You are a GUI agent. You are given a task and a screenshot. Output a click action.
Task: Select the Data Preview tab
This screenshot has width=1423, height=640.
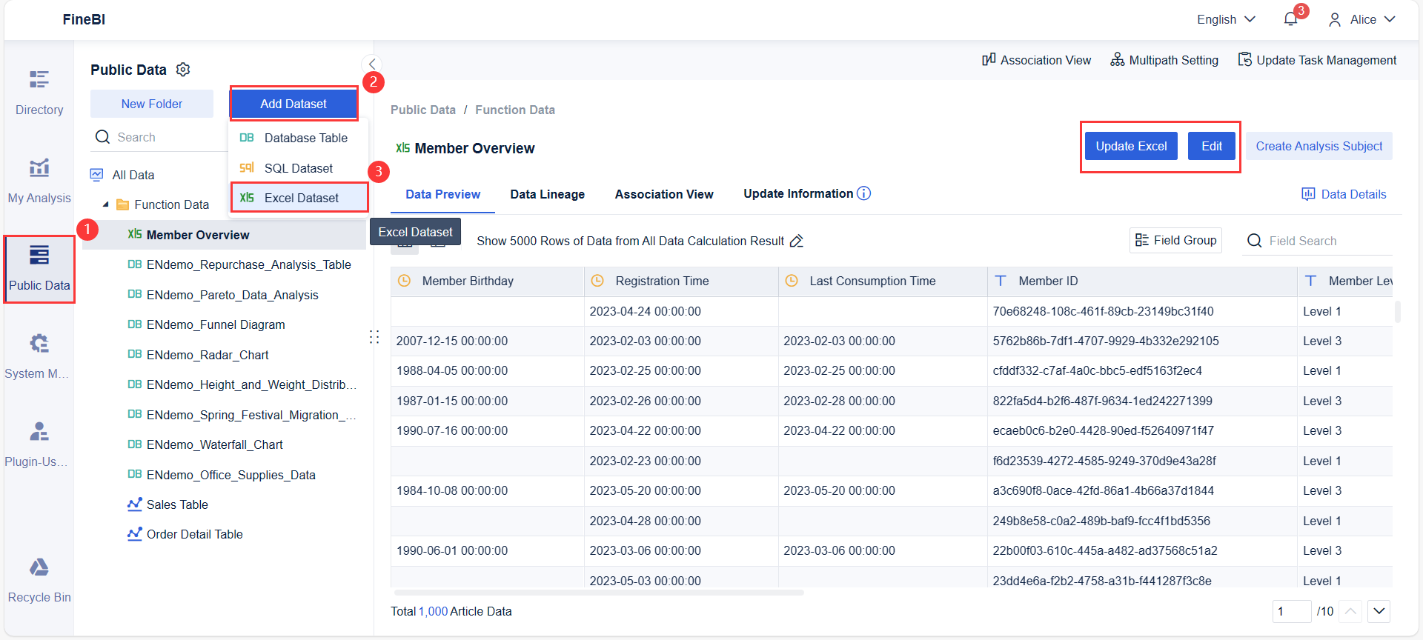(x=442, y=194)
